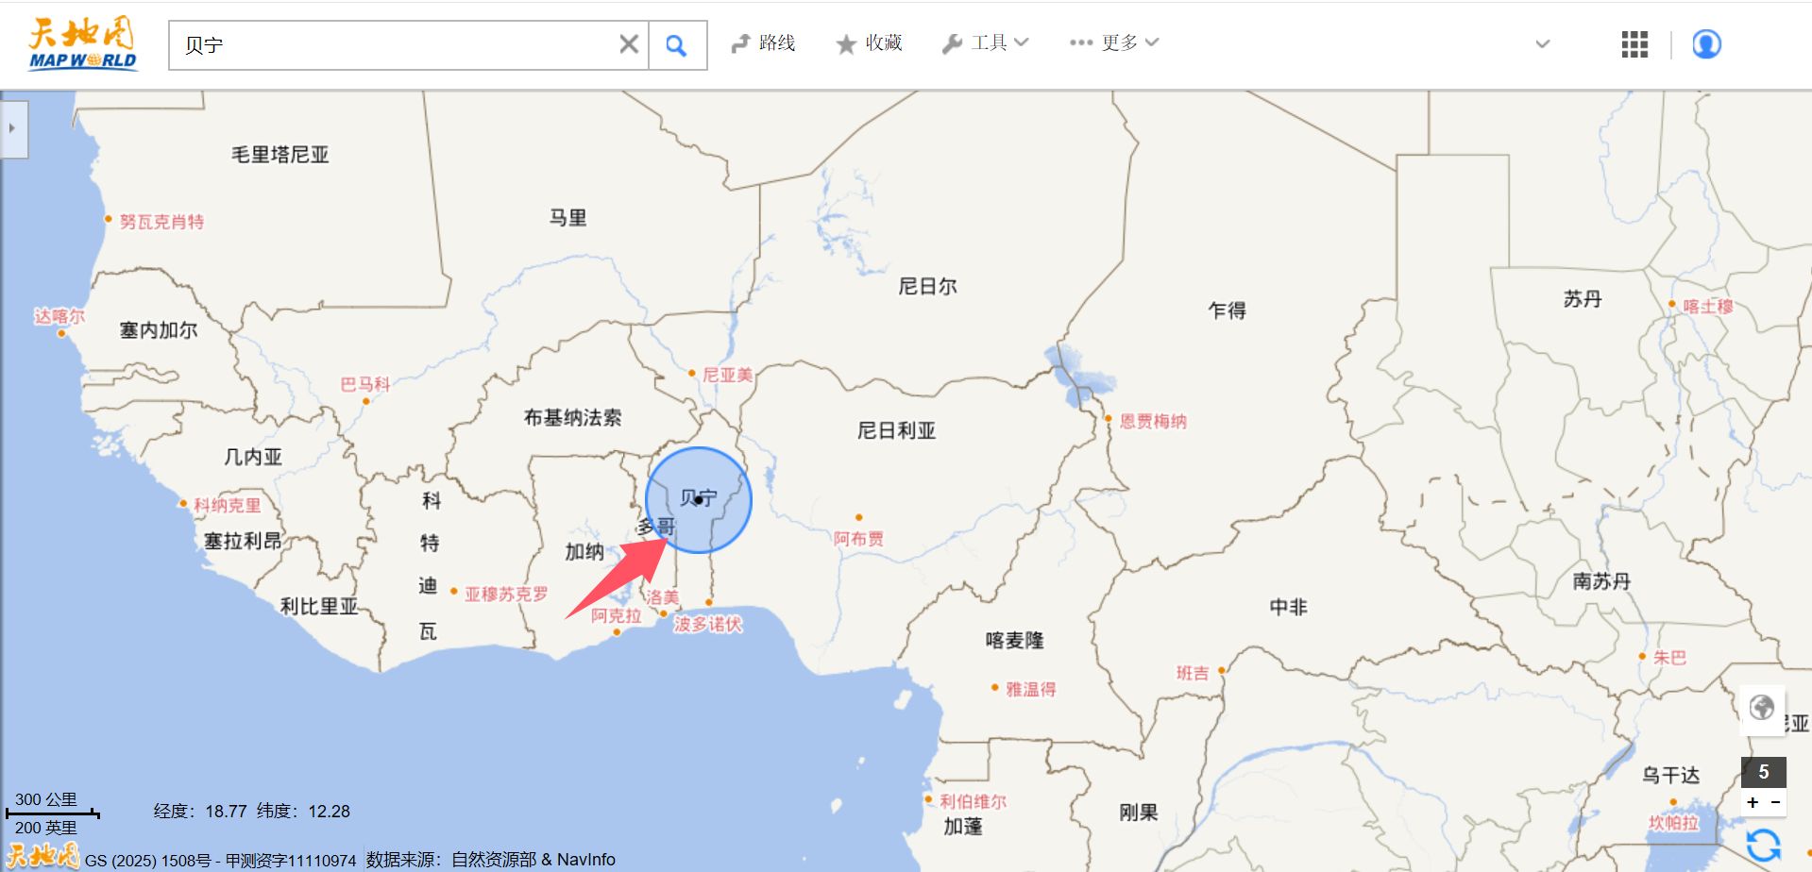The image size is (1812, 872).
Task: Expand the left side panel arrow
Action: 10,129
